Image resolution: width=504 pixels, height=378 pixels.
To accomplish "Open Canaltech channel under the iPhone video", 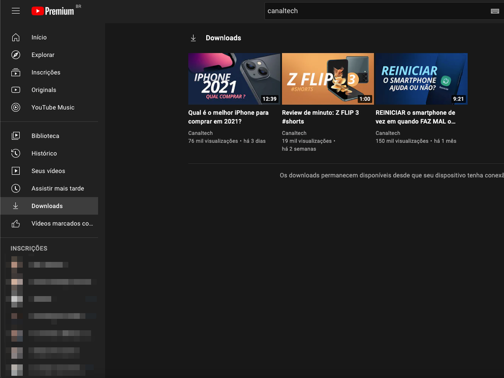I will click(x=201, y=133).
